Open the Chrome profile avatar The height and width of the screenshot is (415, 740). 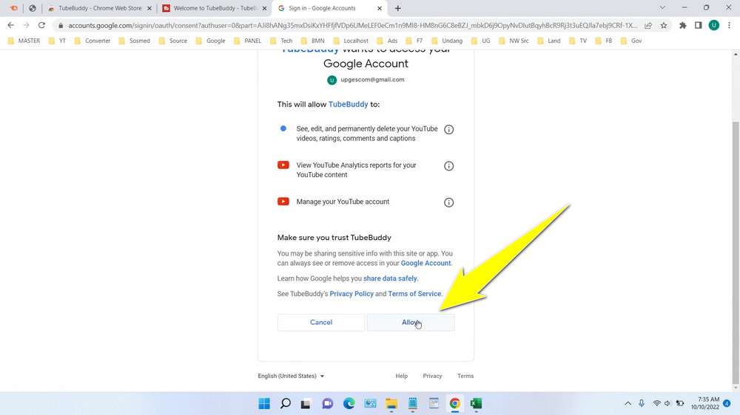713,25
